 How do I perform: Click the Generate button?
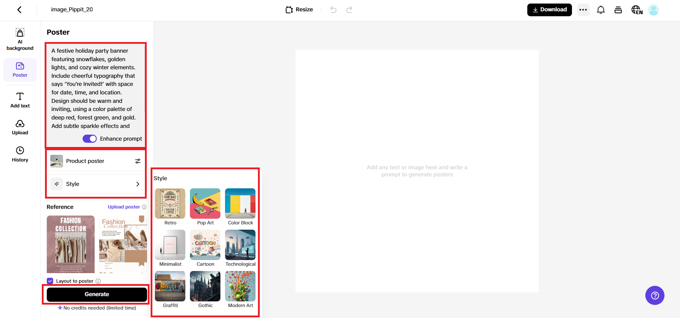pos(97,294)
